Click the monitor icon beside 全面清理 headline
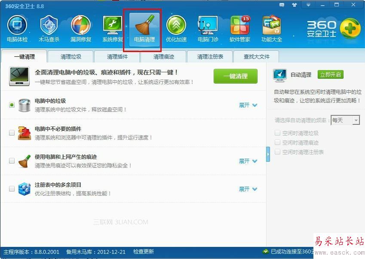This screenshot has height=259, width=365. pos(19,76)
